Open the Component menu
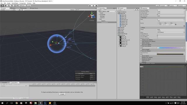187x105 pixels. [22, 3]
